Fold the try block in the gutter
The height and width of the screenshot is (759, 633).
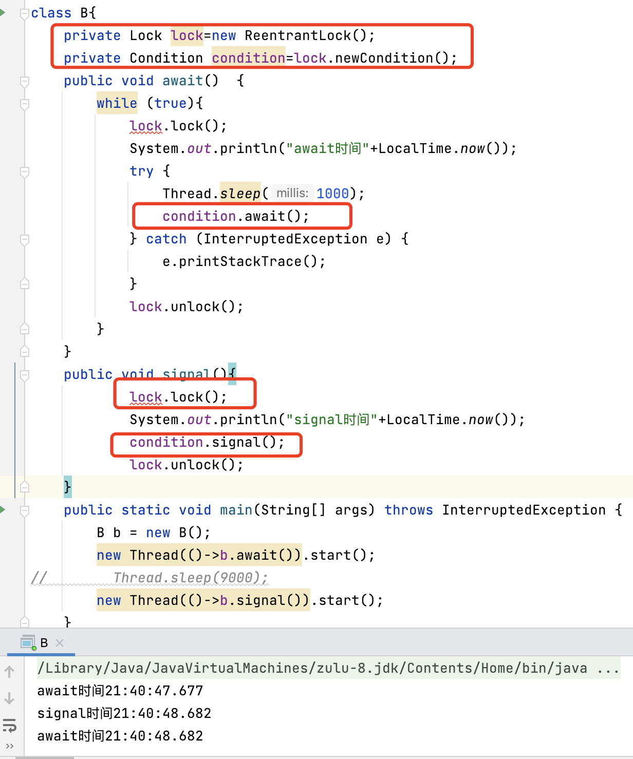point(24,172)
